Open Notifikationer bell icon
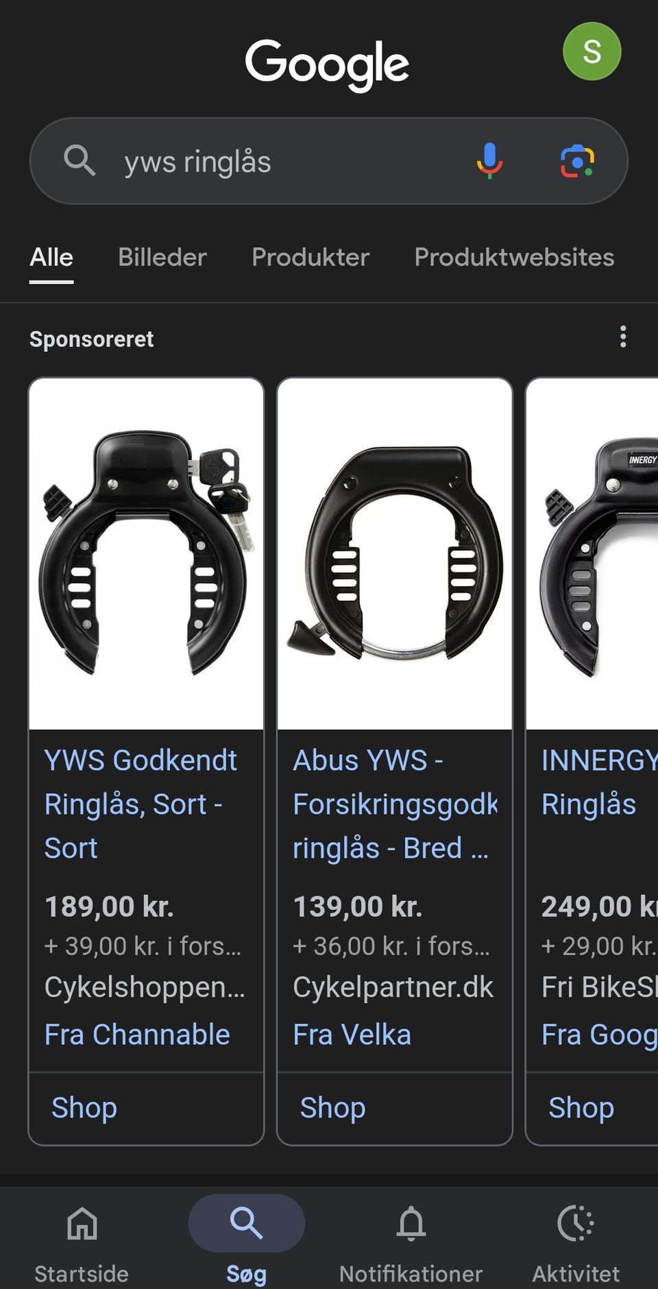This screenshot has height=1289, width=658. coord(411,1224)
